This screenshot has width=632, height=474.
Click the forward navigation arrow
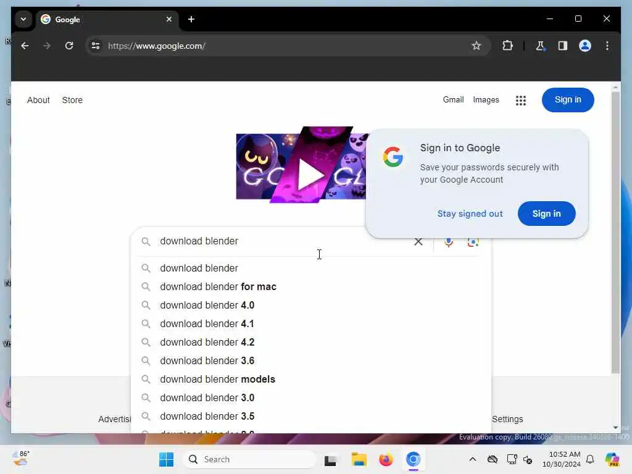[47, 46]
